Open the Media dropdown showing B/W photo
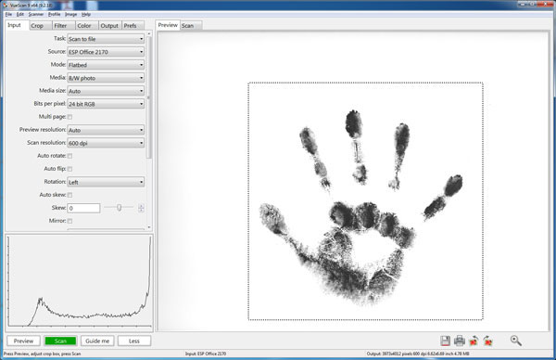 (106, 78)
